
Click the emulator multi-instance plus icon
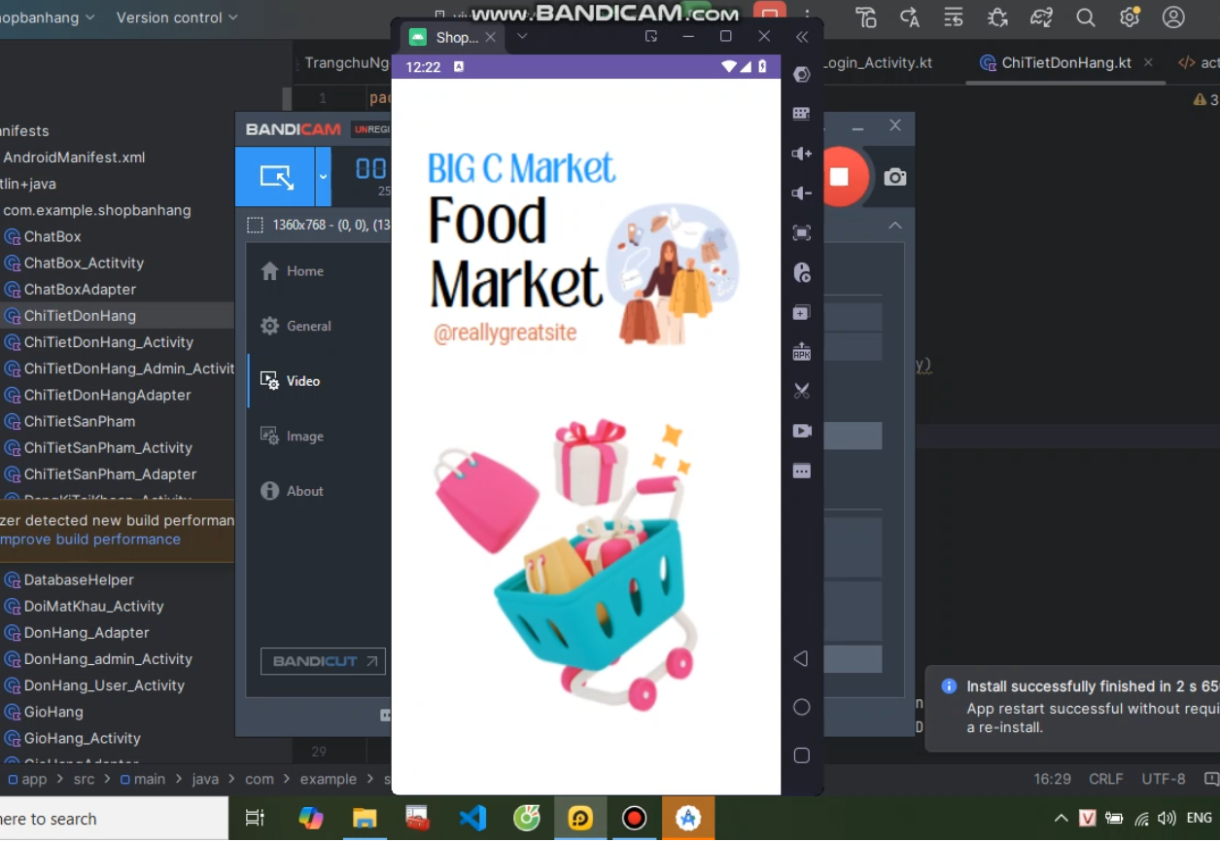pos(801,312)
